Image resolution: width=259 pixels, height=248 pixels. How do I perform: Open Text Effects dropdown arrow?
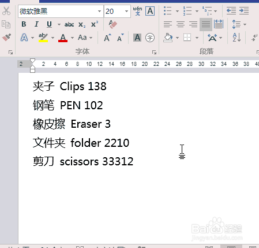(x=32, y=38)
